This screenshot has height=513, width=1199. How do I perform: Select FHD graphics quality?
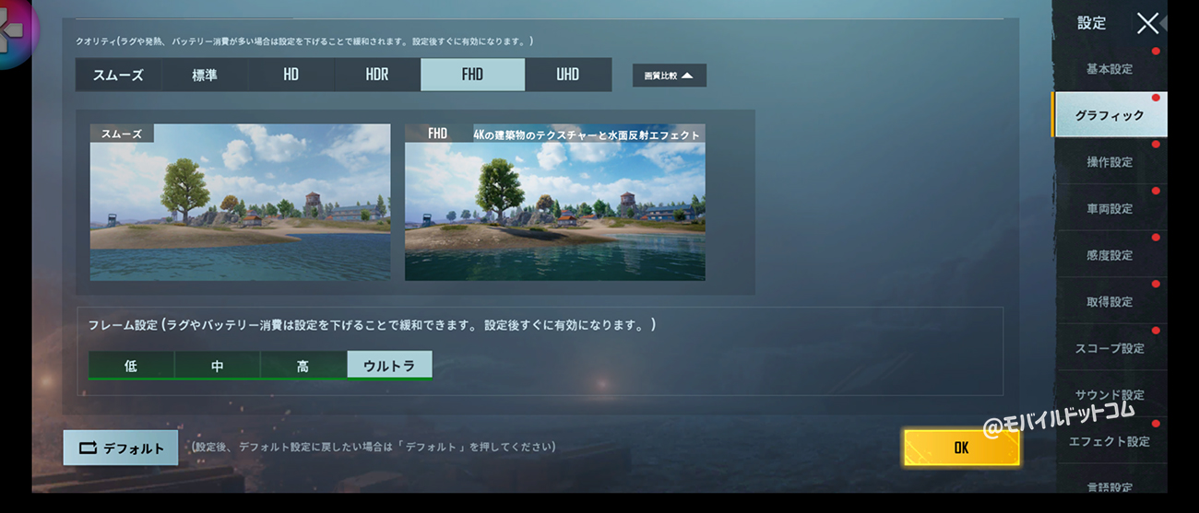[472, 75]
